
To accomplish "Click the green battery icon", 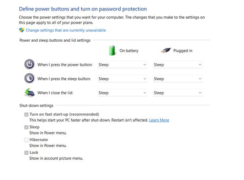I will pyautogui.click(x=112, y=50).
